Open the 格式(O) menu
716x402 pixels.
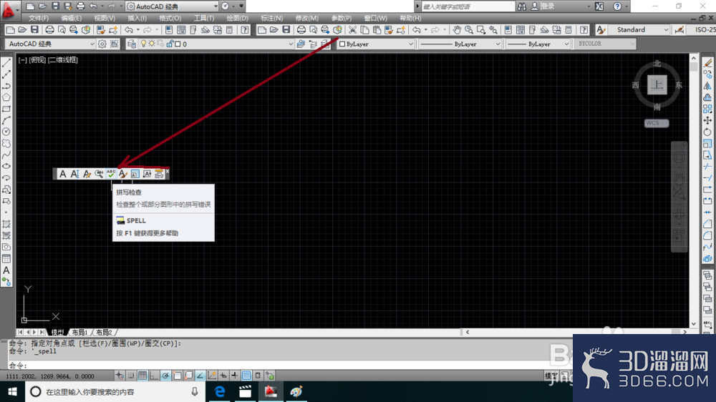[x=170, y=19]
